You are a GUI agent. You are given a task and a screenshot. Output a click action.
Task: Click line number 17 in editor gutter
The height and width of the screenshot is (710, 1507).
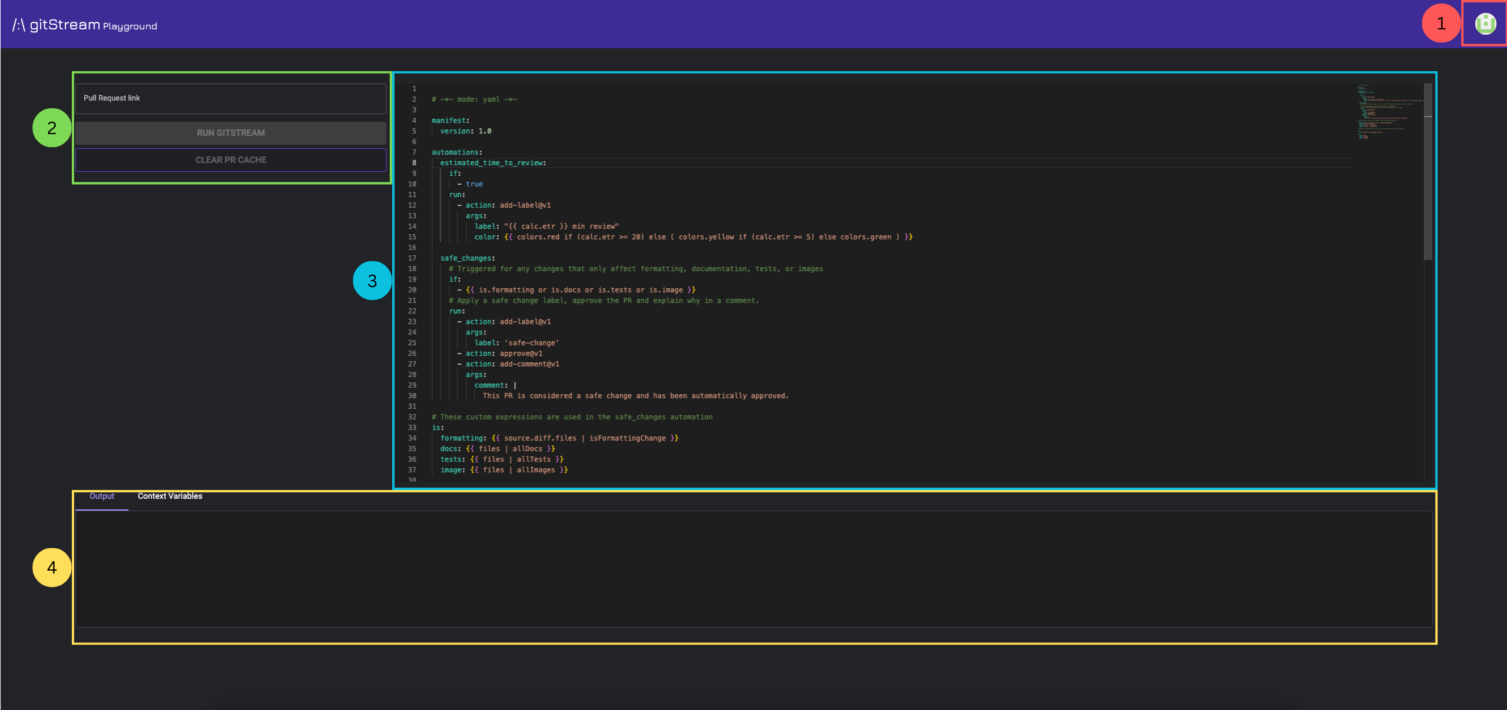click(412, 258)
